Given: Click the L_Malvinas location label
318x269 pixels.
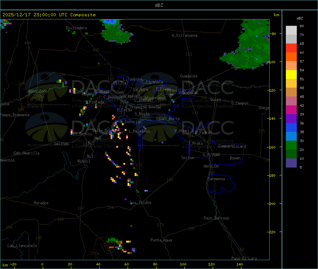Looking at the screenshot, I should [139, 131].
